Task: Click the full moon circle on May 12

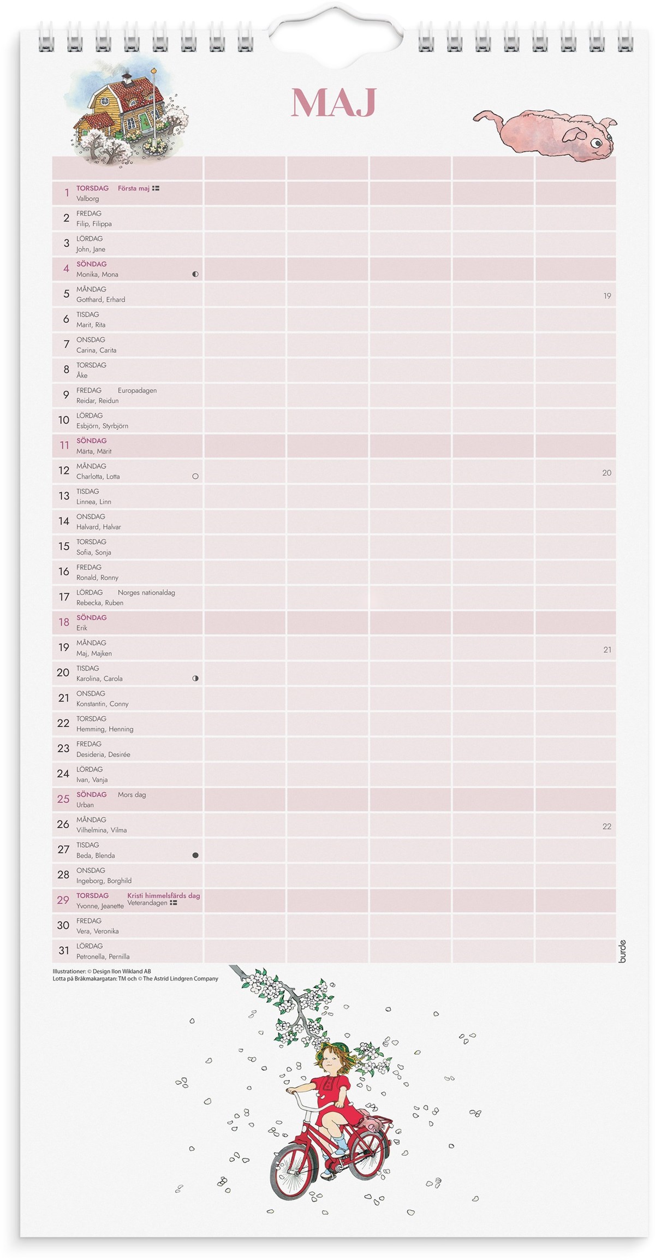Action: pos(195,476)
